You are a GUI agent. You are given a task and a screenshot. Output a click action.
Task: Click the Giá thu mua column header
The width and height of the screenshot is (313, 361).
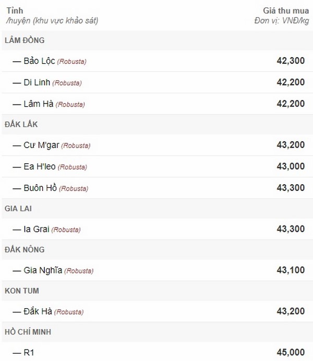point(286,10)
